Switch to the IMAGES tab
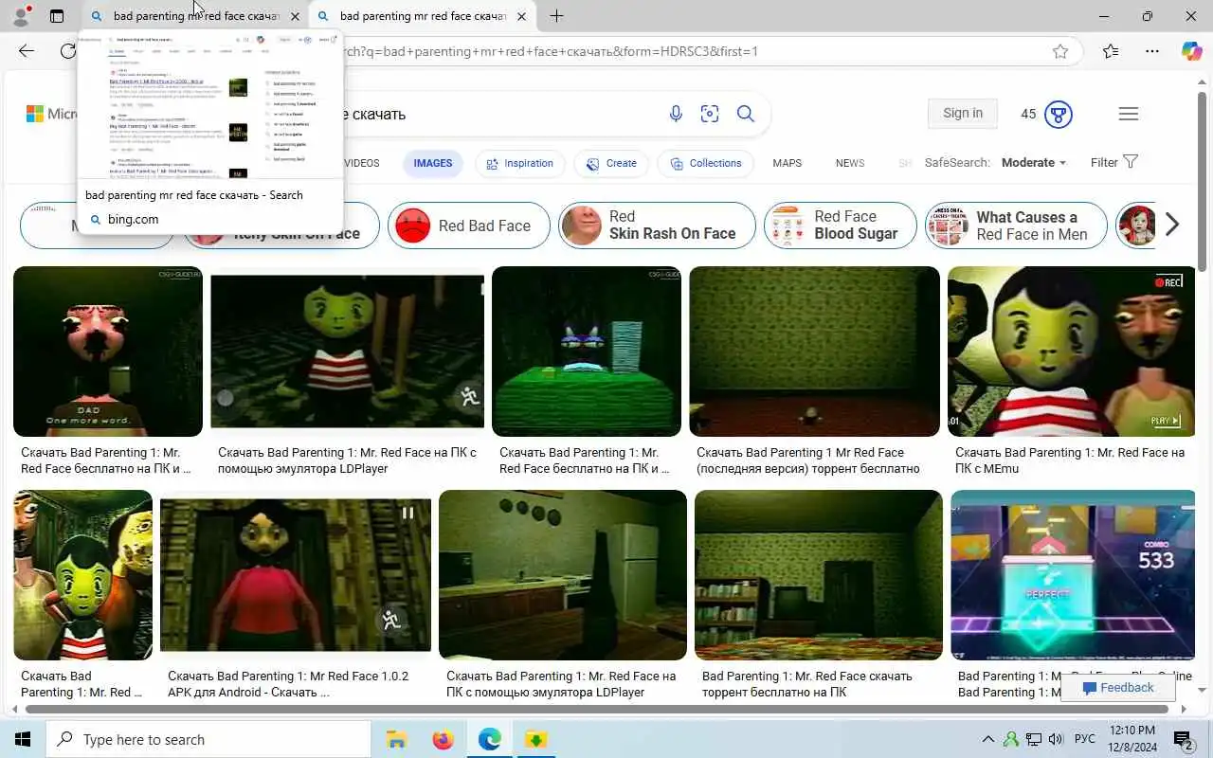The height and width of the screenshot is (758, 1213). (433, 163)
